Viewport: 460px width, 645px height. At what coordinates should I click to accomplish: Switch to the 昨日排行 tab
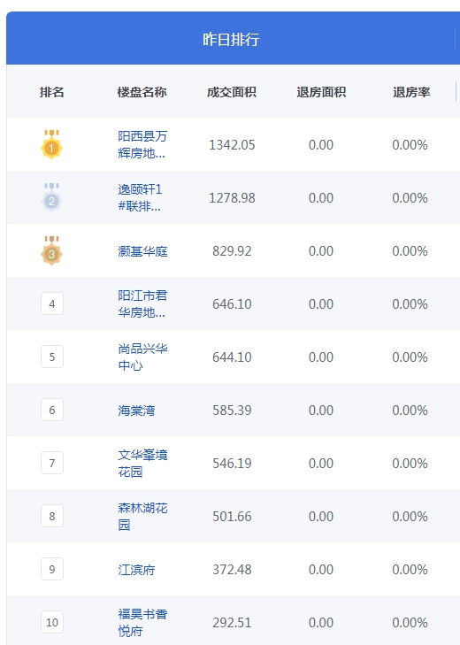231,40
